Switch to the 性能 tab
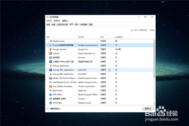The image size is (189, 126). [x=54, y=25]
